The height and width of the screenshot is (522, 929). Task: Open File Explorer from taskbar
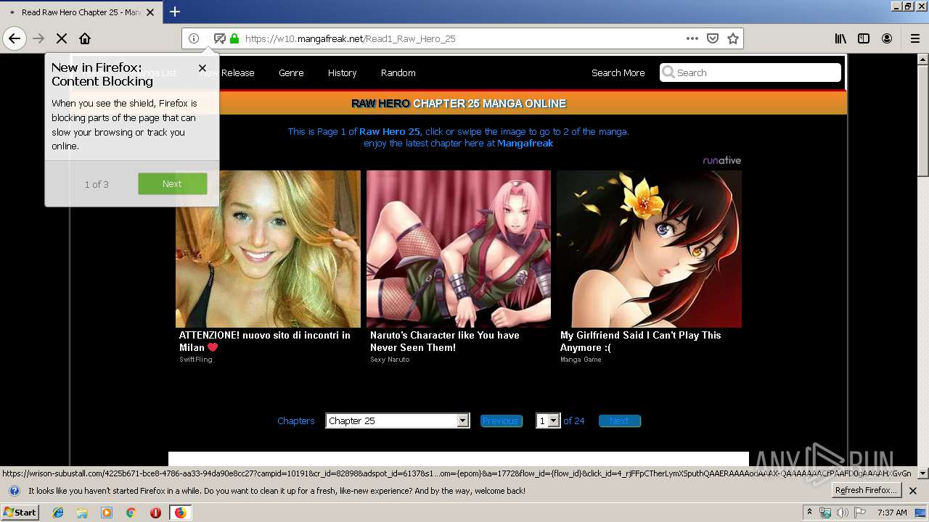coord(82,513)
